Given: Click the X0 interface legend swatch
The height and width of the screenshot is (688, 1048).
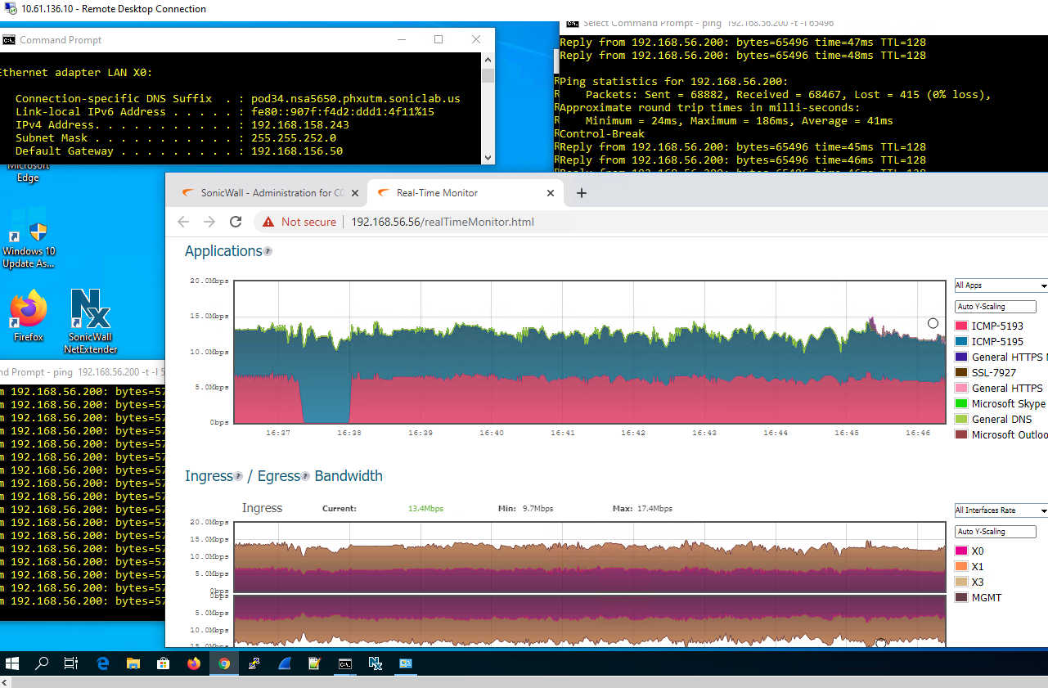Looking at the screenshot, I should coord(961,551).
